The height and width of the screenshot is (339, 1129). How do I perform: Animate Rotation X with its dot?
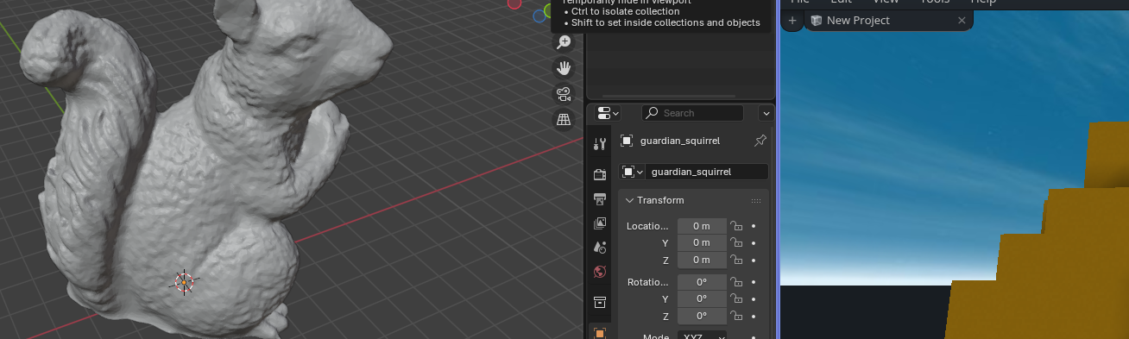[754, 282]
